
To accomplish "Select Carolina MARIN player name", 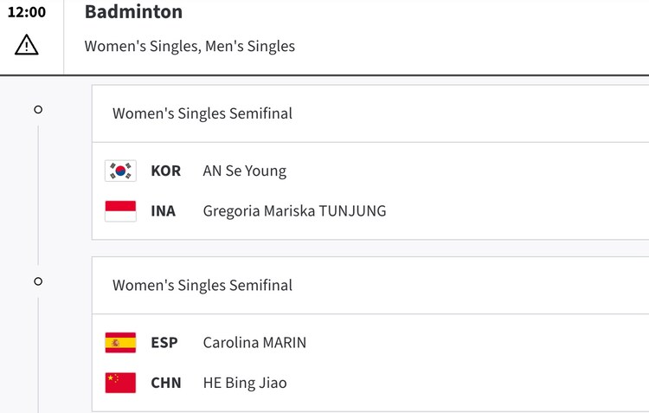I will pyautogui.click(x=254, y=342).
